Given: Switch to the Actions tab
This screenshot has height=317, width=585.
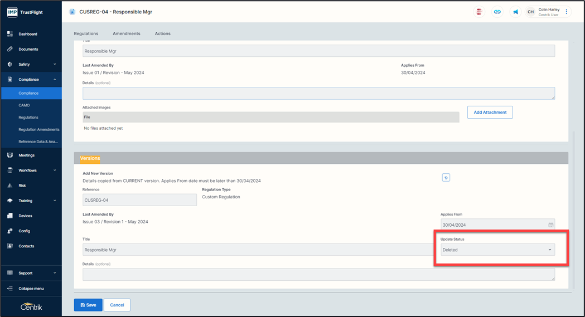Looking at the screenshot, I should point(163,33).
